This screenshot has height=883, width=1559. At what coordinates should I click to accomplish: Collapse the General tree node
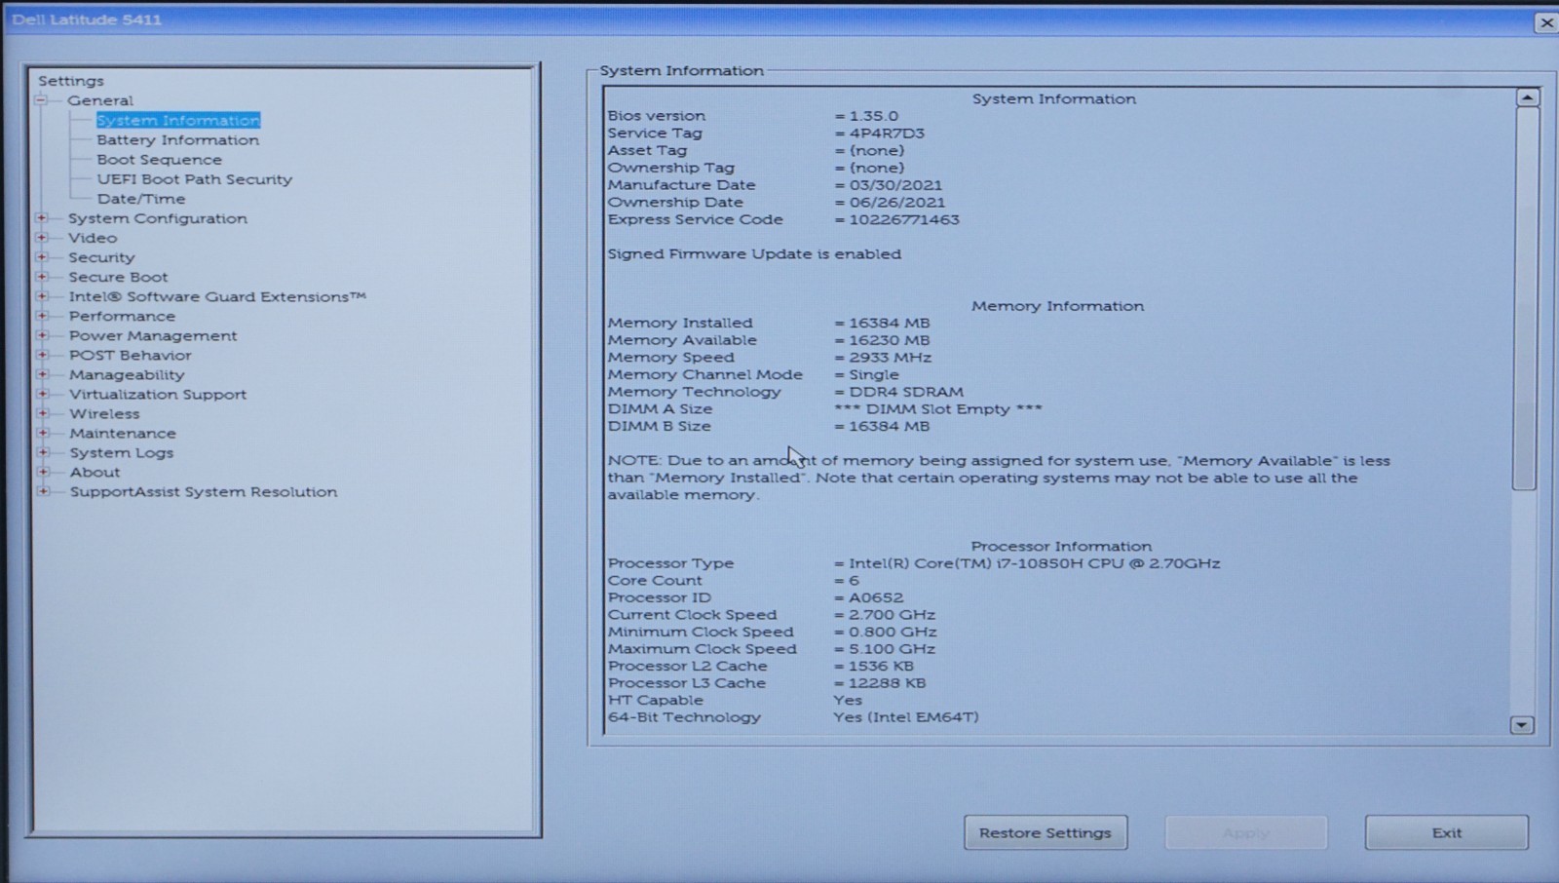click(x=41, y=100)
